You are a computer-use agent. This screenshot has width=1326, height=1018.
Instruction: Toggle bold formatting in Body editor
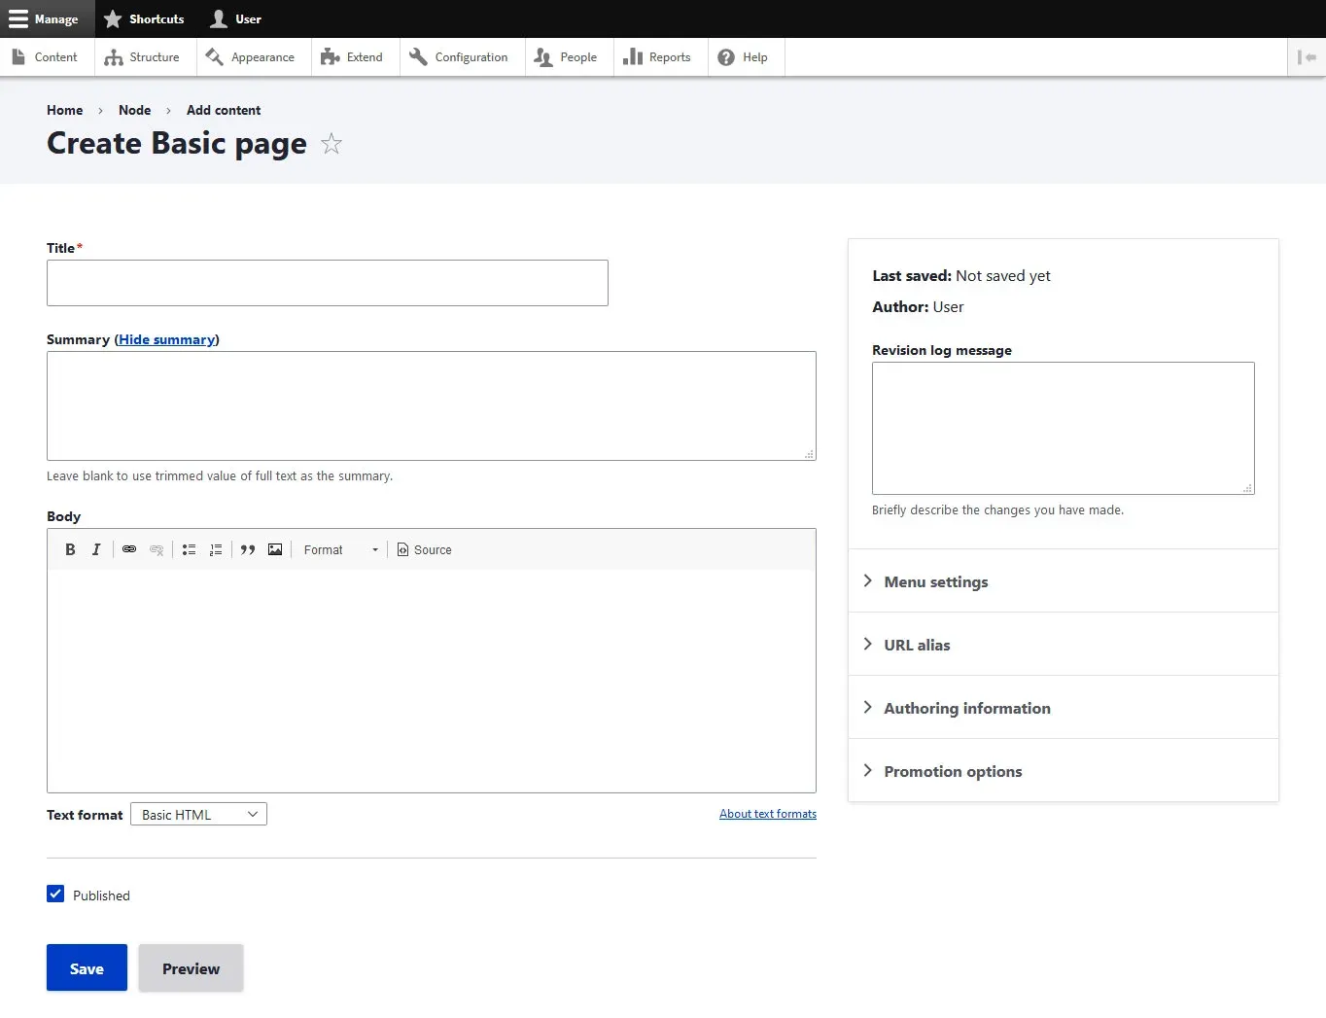click(x=70, y=549)
